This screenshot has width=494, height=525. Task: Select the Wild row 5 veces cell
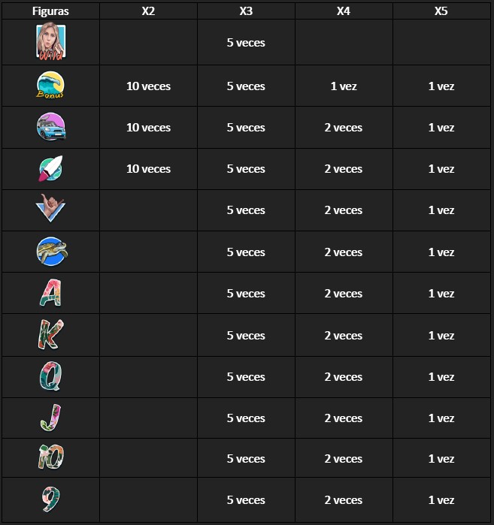pyautogui.click(x=246, y=43)
